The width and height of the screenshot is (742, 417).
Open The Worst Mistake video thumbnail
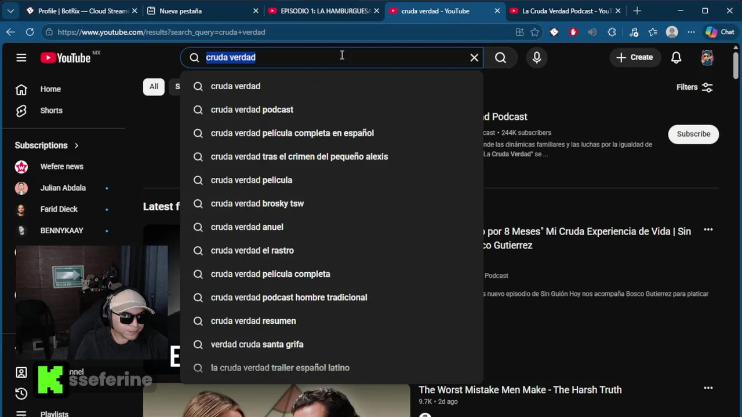tap(277, 401)
